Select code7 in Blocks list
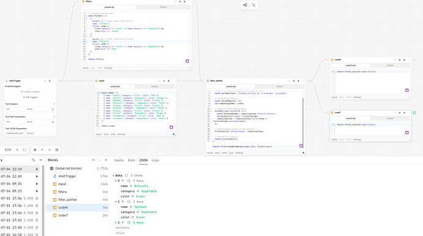Image resolution: width=423 pixels, height=236 pixels. 77,215
